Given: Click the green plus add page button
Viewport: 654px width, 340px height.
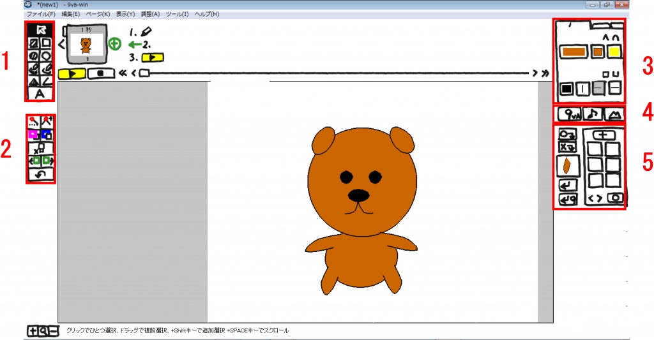Looking at the screenshot, I should click(x=114, y=44).
